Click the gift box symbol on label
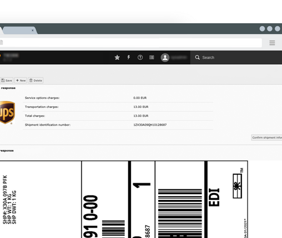This screenshot has width=282, height=238. point(238,186)
